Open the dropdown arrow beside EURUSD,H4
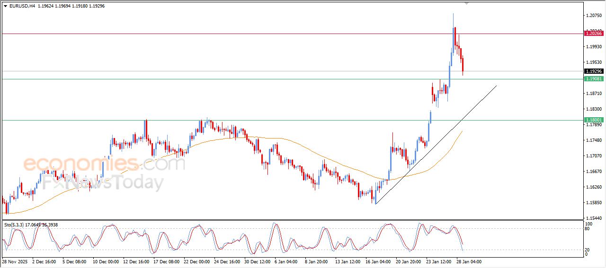The image size is (606, 268). 6,6
